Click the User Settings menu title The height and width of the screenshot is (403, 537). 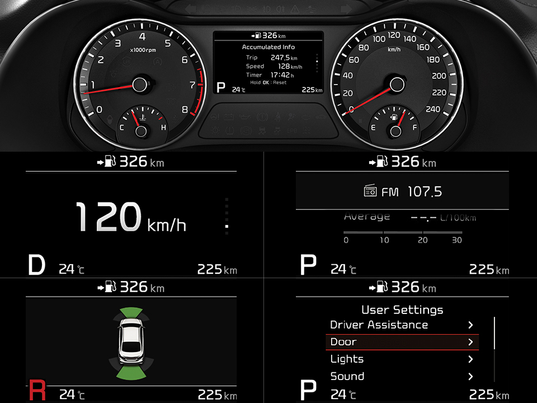coord(402,310)
